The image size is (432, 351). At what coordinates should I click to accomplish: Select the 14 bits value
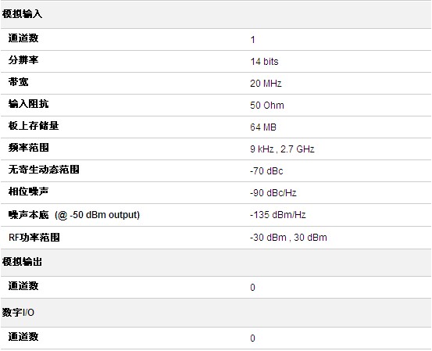tap(264, 62)
